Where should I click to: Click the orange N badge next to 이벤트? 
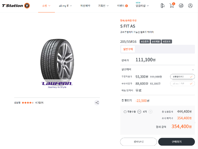(126, 6)
